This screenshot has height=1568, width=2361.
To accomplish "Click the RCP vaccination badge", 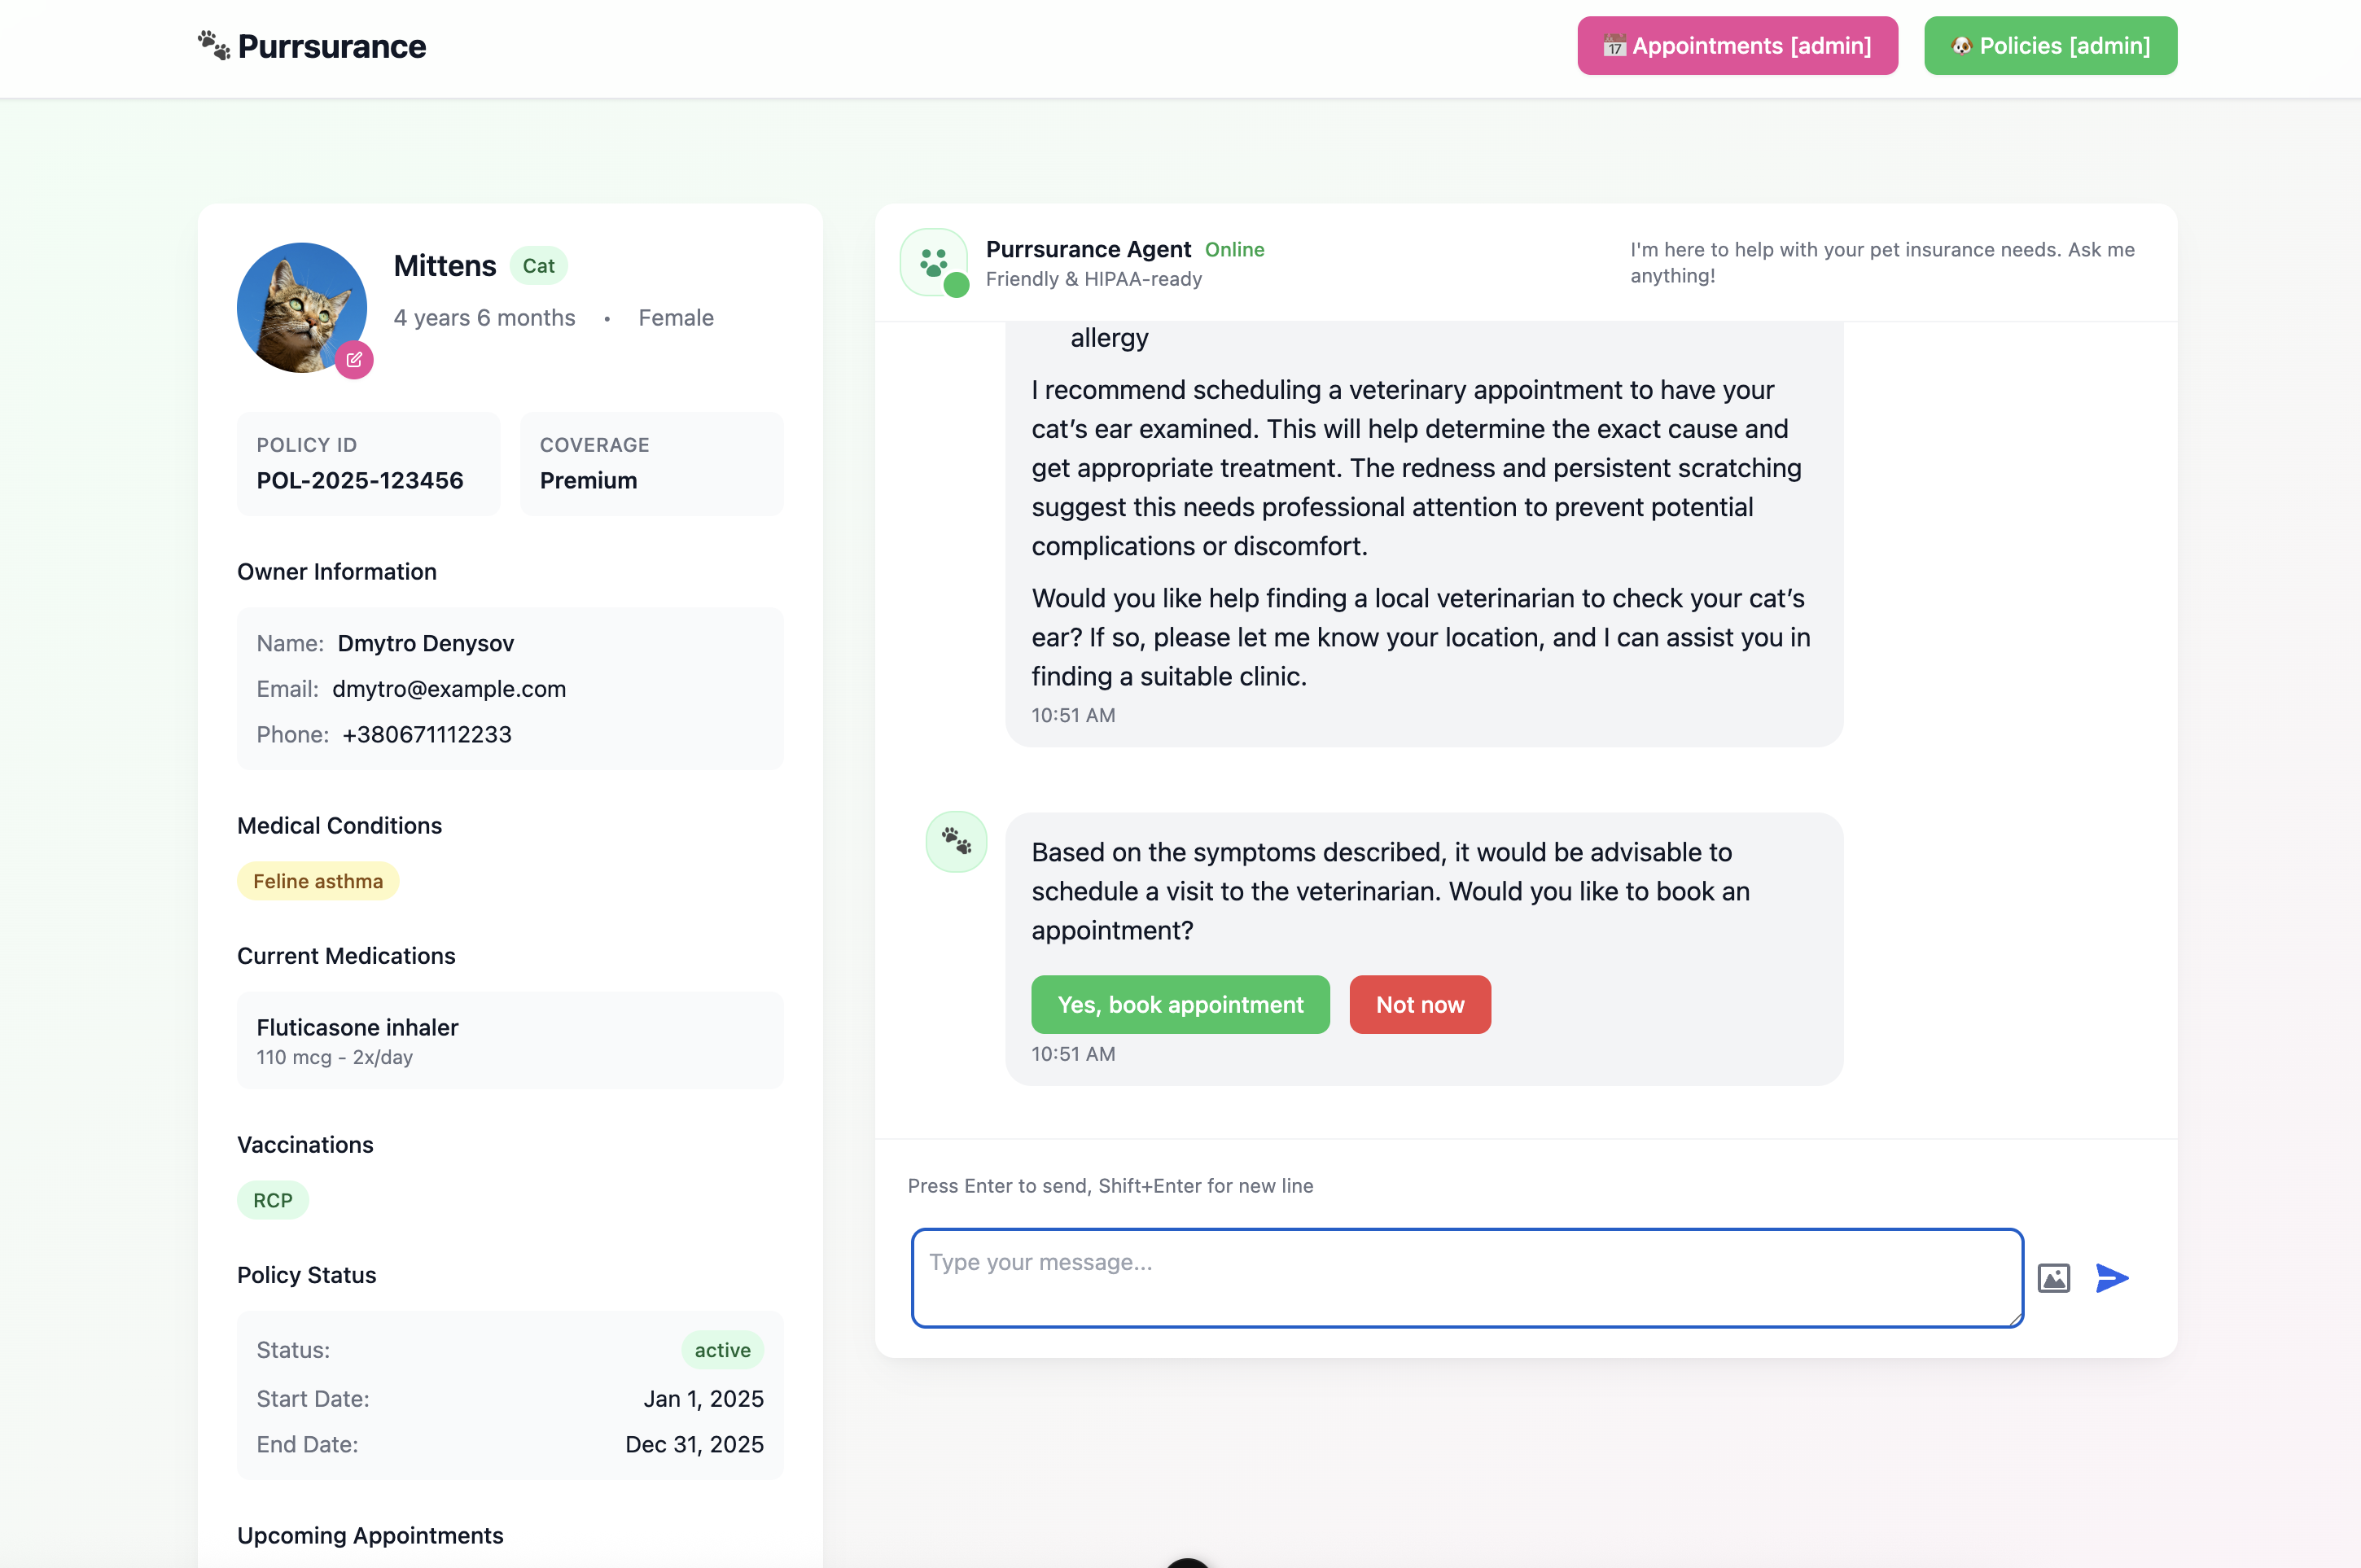I will point(272,1200).
